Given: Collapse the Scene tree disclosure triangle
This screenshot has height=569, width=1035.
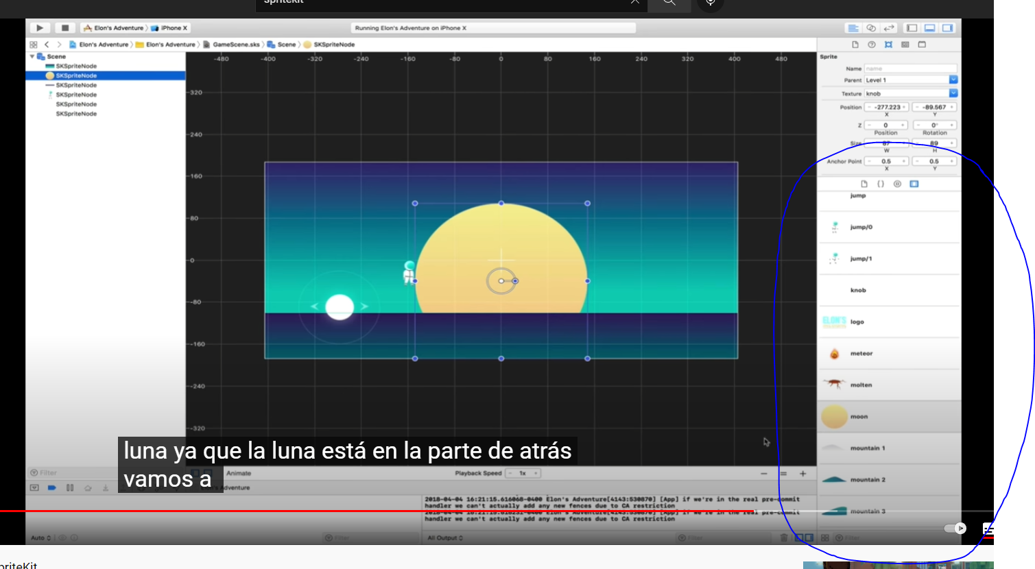Looking at the screenshot, I should [x=32, y=56].
